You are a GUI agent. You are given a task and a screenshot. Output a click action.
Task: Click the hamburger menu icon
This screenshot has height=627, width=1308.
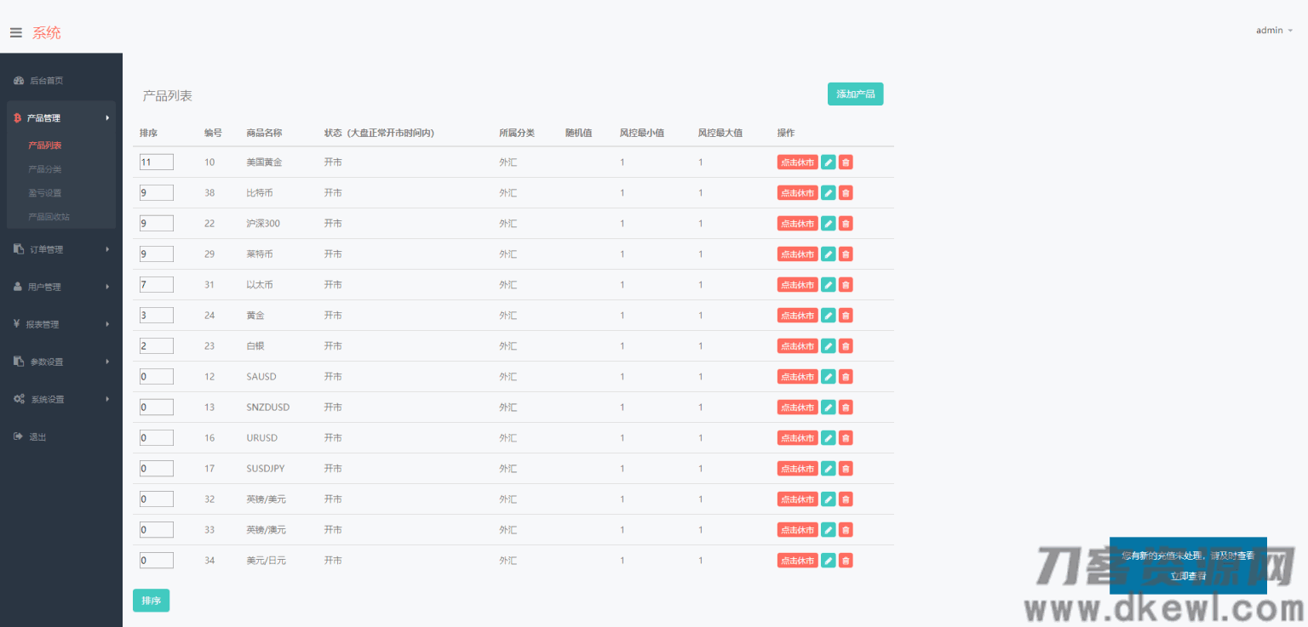(x=15, y=32)
